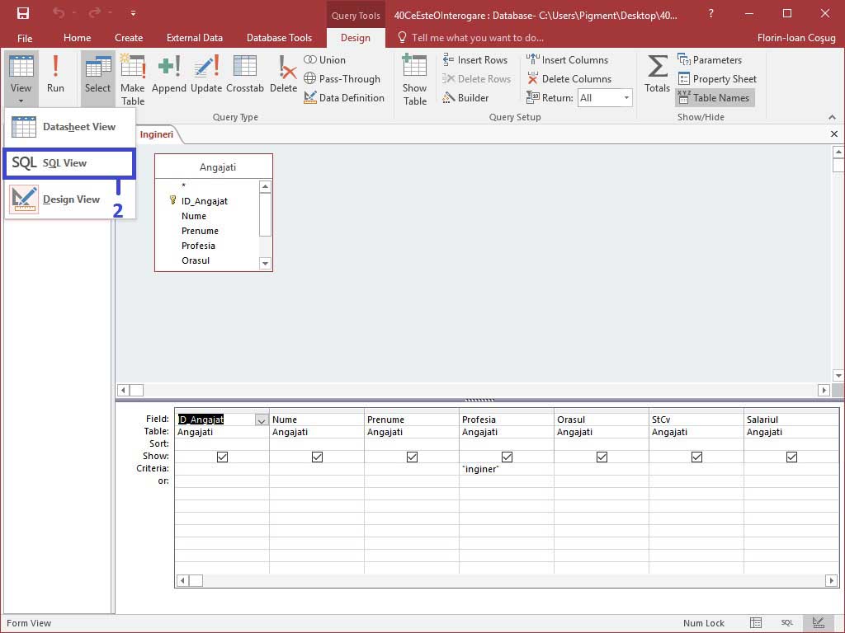Image resolution: width=845 pixels, height=633 pixels.
Task: Open the File tab
Action: (25, 38)
